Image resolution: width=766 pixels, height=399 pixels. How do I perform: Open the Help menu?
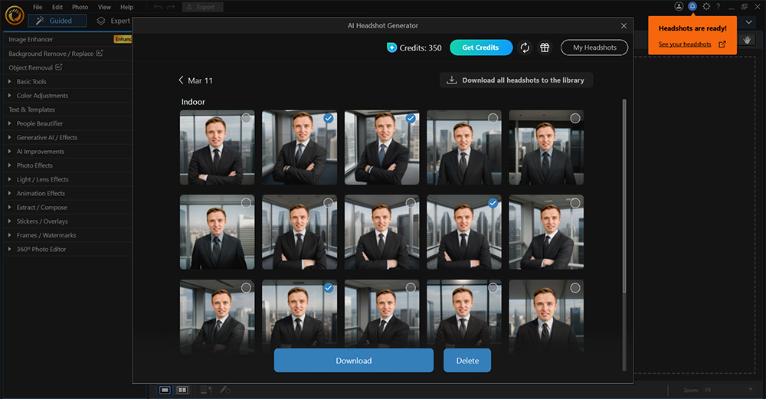click(126, 7)
